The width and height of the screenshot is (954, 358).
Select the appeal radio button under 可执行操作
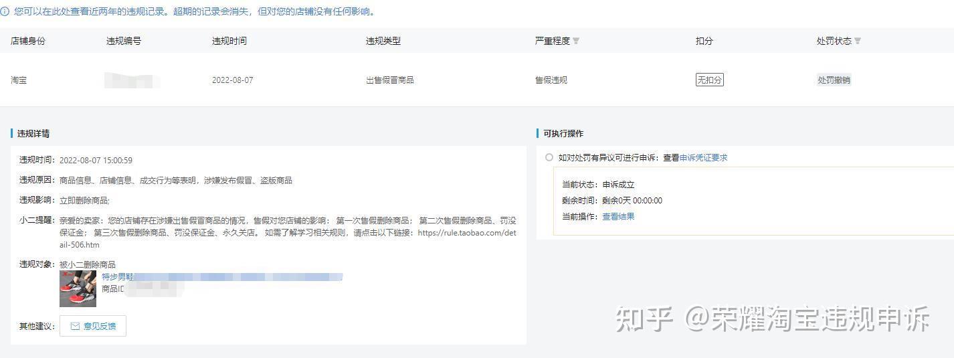549,157
